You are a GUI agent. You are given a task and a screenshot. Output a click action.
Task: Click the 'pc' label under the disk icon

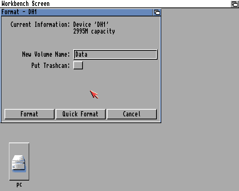(19, 185)
